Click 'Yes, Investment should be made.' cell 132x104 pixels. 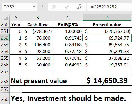pos(70,98)
